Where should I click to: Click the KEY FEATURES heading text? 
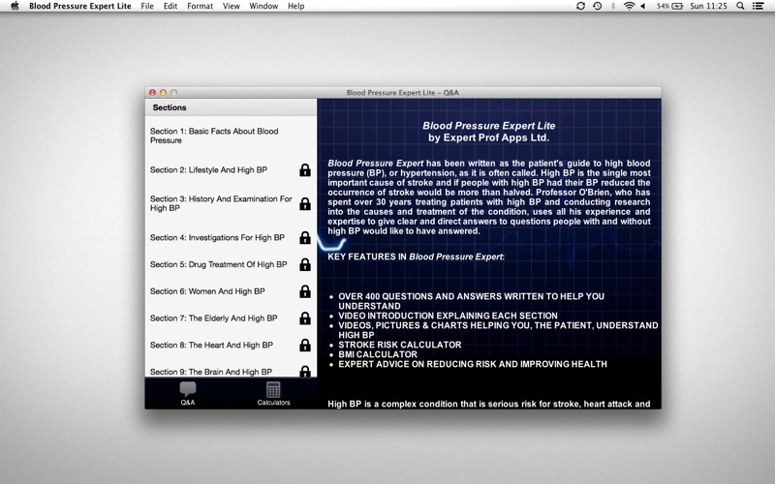click(x=416, y=257)
